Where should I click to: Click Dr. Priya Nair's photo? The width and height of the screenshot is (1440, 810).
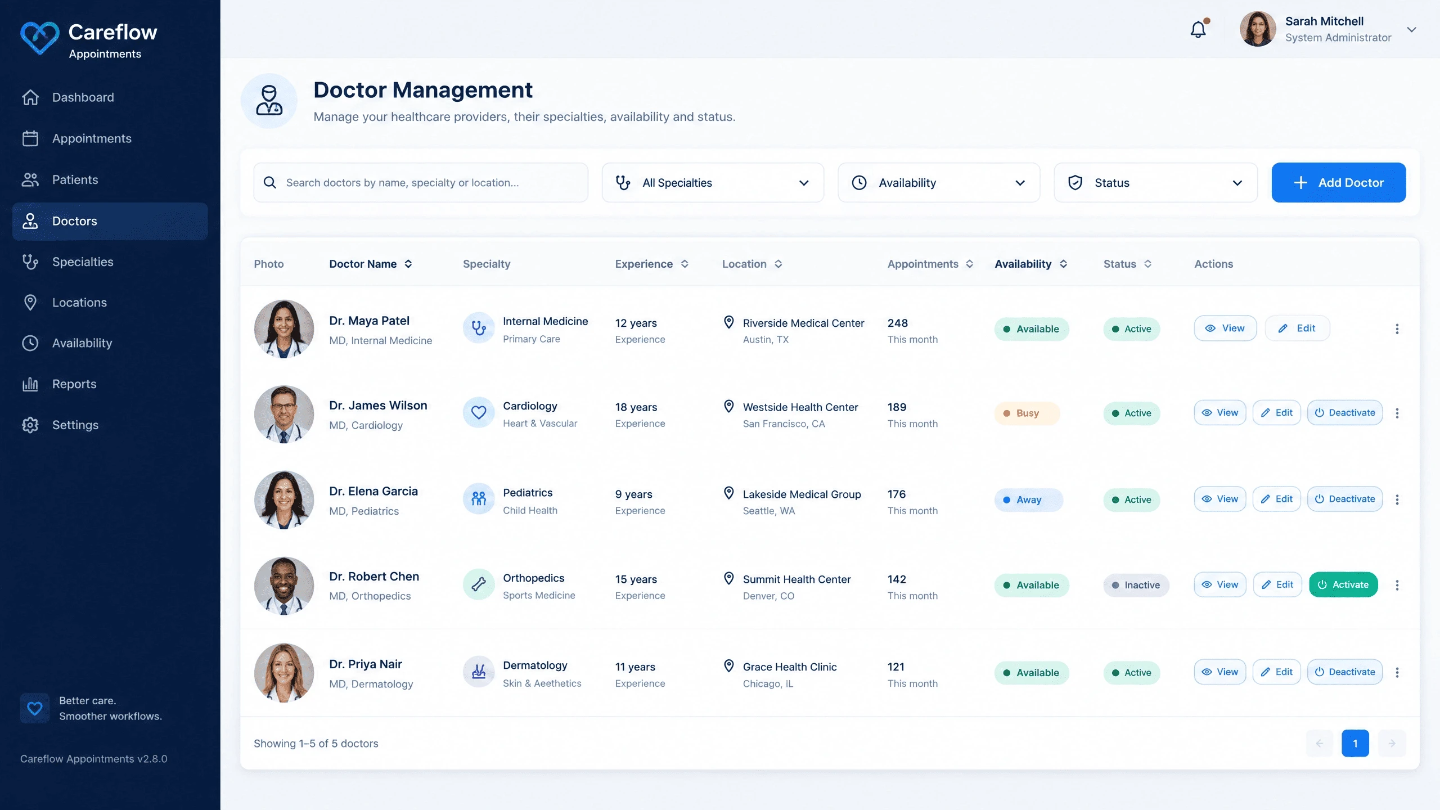[284, 673]
